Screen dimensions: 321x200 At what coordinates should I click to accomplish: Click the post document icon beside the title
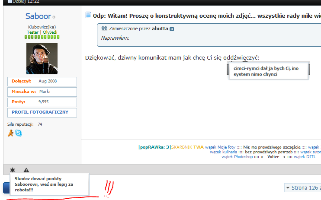(88, 16)
